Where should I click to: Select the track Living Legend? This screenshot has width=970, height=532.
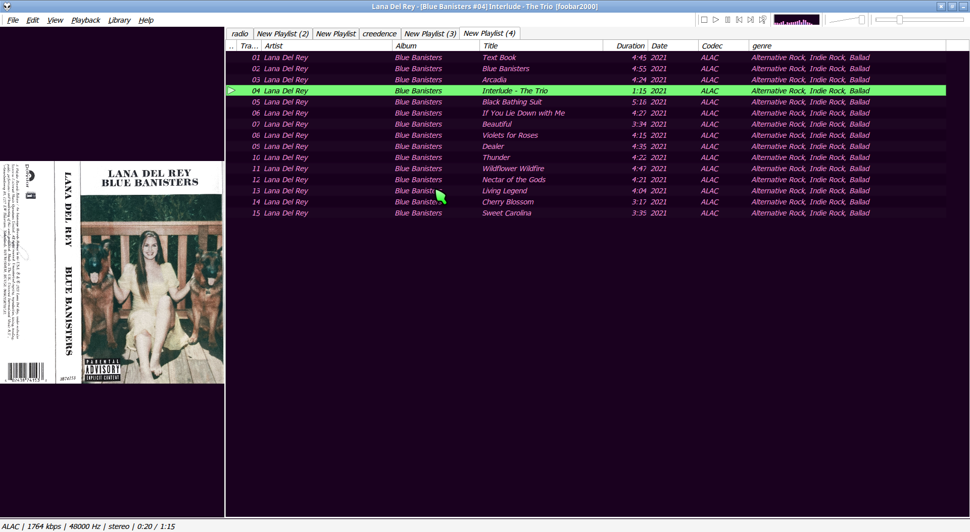(x=586, y=191)
